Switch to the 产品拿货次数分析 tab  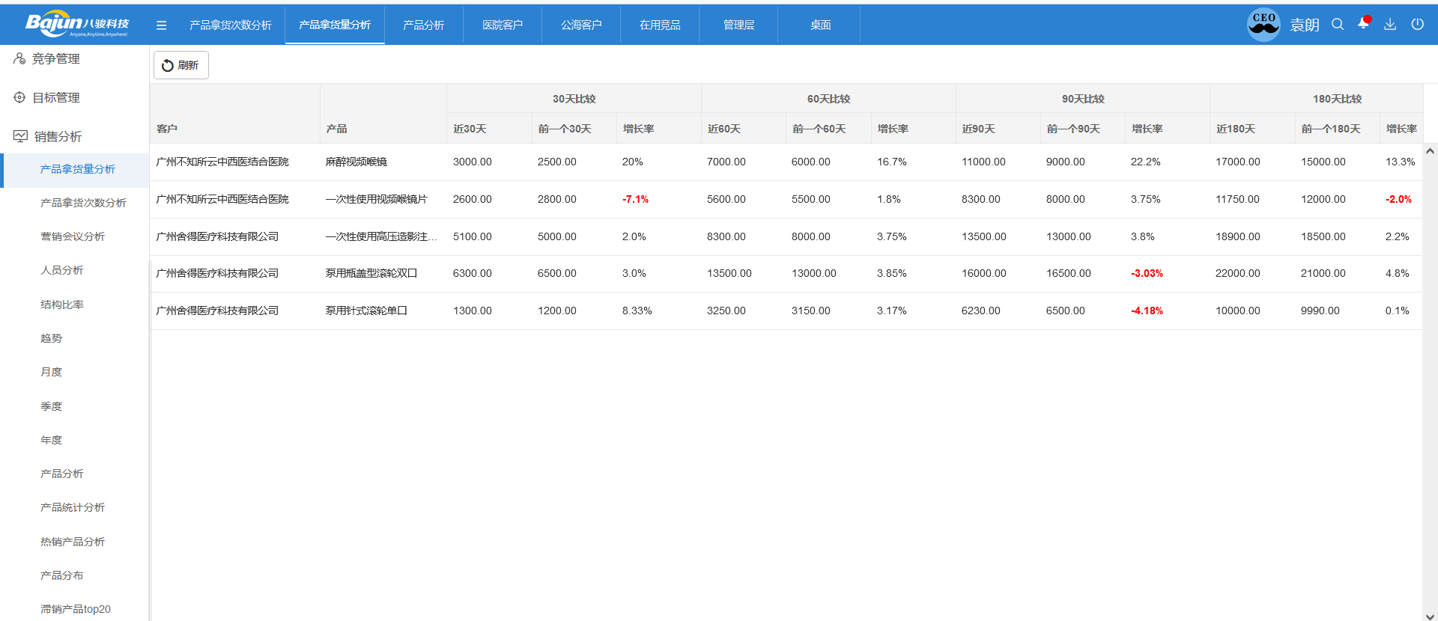point(231,25)
